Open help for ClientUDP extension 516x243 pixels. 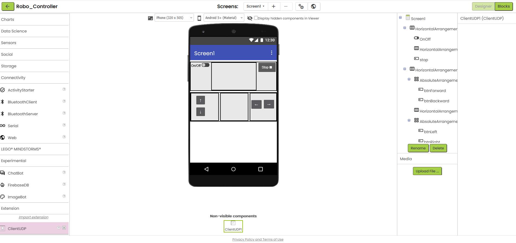tap(59, 228)
